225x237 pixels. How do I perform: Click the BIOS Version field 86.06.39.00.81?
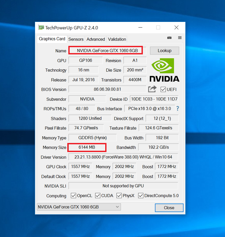[107, 89]
